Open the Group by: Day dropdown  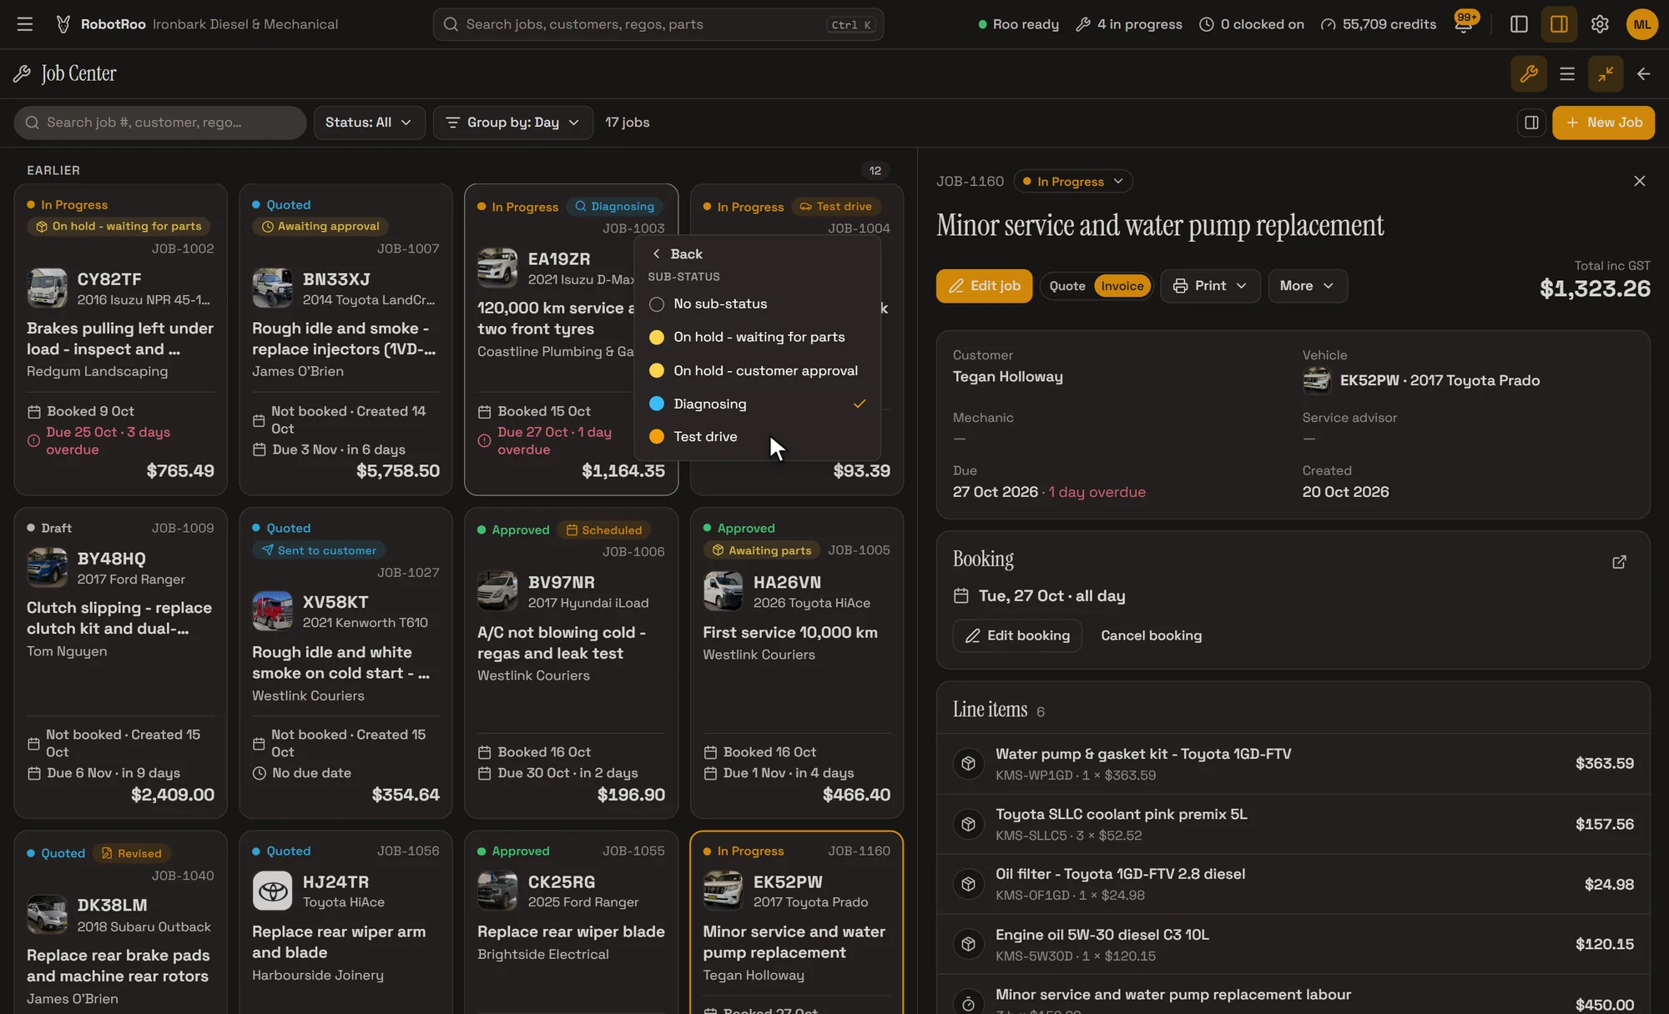512,123
